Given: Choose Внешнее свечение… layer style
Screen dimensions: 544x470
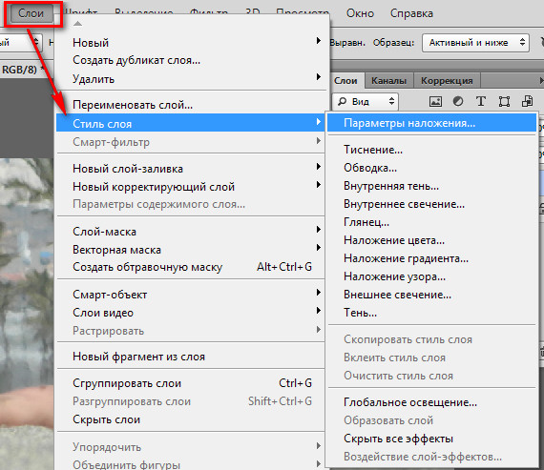Looking at the screenshot, I should click(x=432, y=295).
